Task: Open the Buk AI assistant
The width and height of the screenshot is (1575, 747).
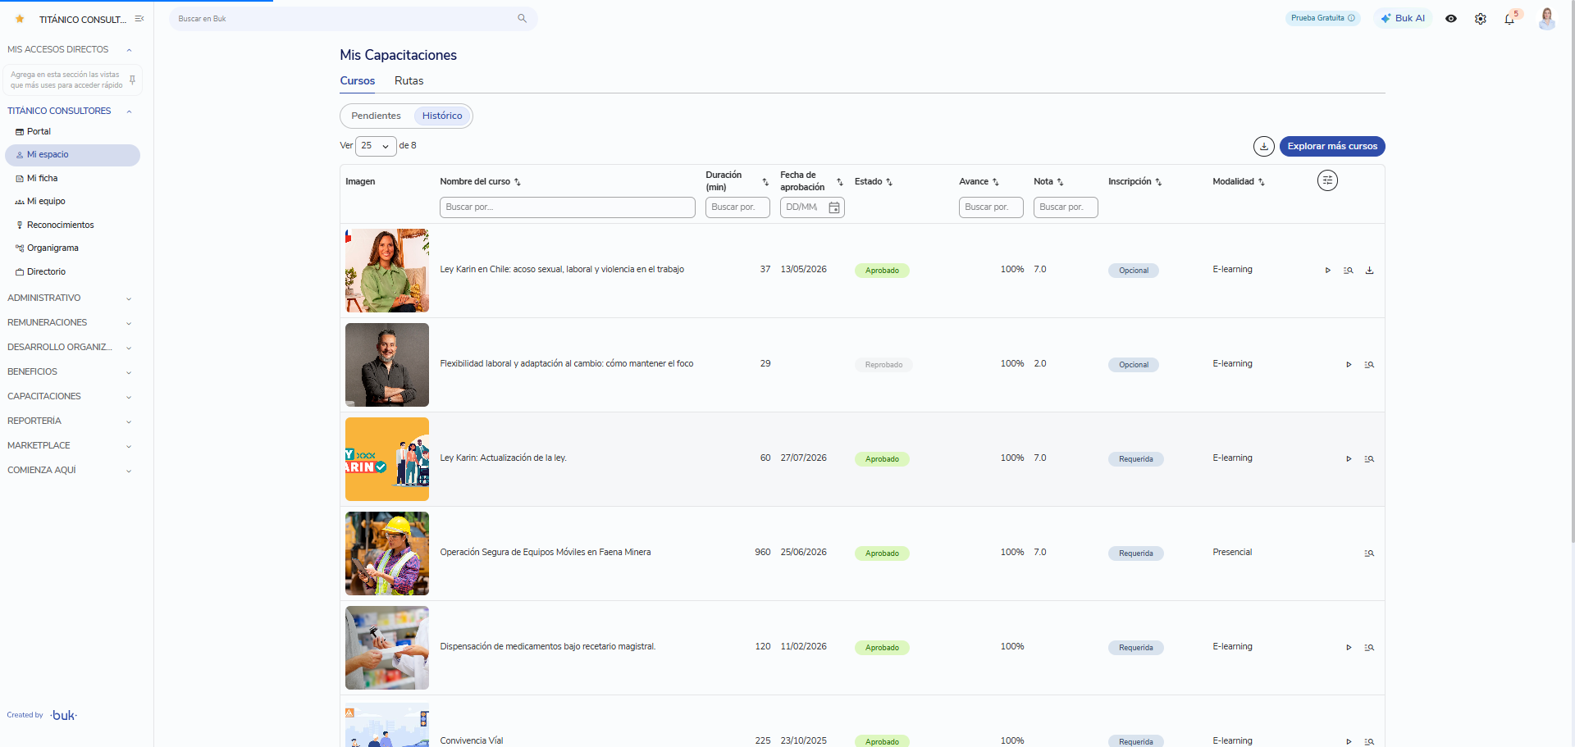Action: pos(1403,18)
